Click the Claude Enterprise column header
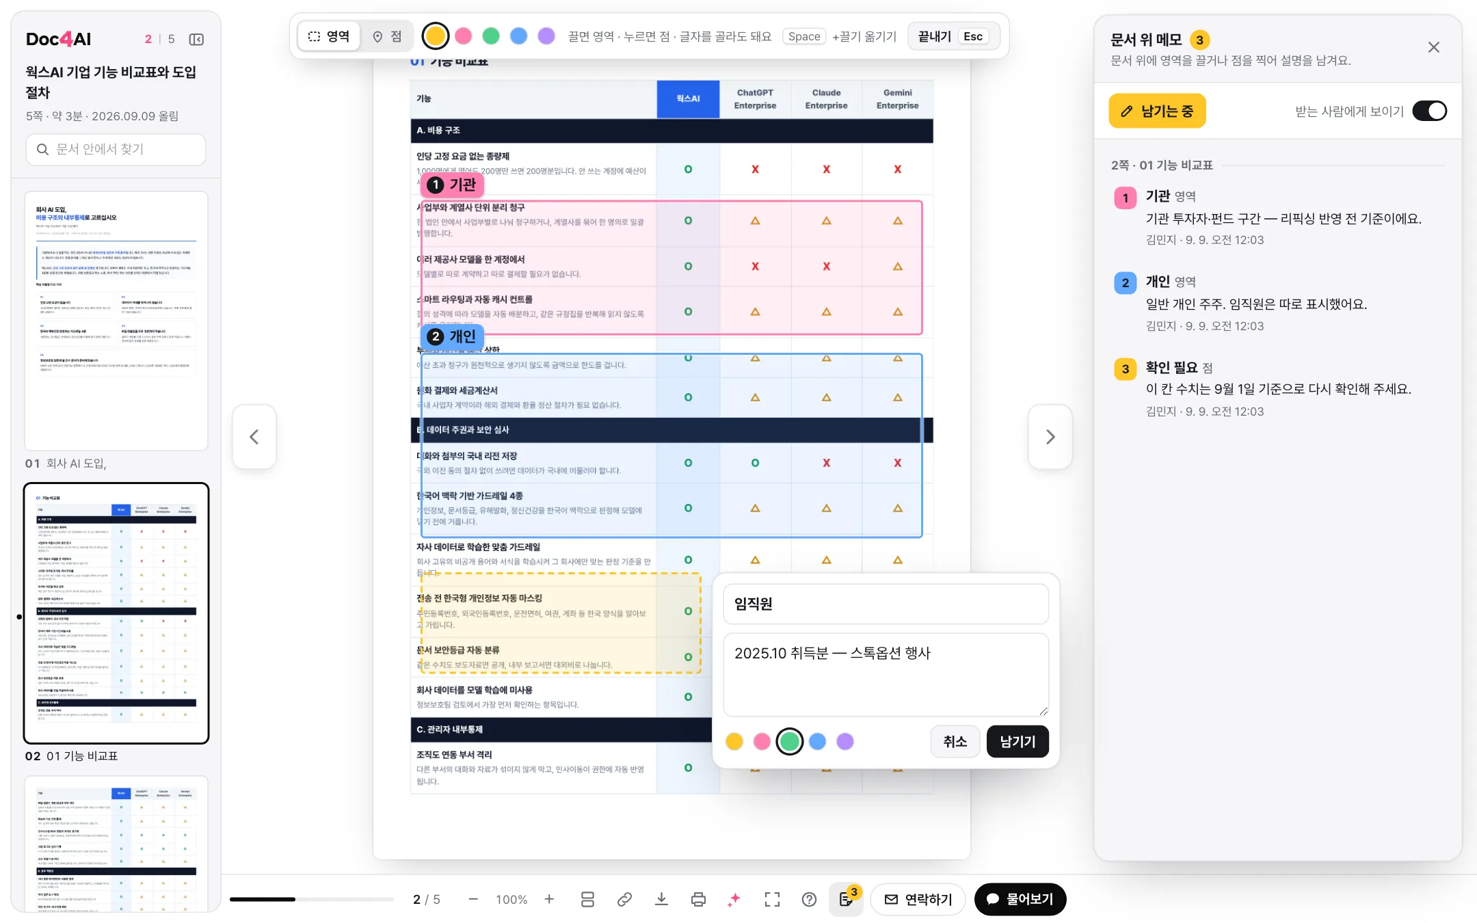 point(826,98)
